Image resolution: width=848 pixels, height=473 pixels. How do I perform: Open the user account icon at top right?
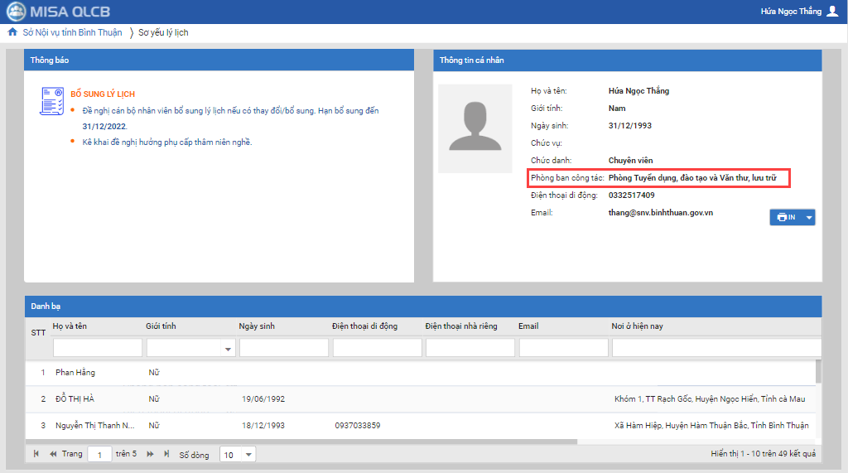(x=832, y=12)
